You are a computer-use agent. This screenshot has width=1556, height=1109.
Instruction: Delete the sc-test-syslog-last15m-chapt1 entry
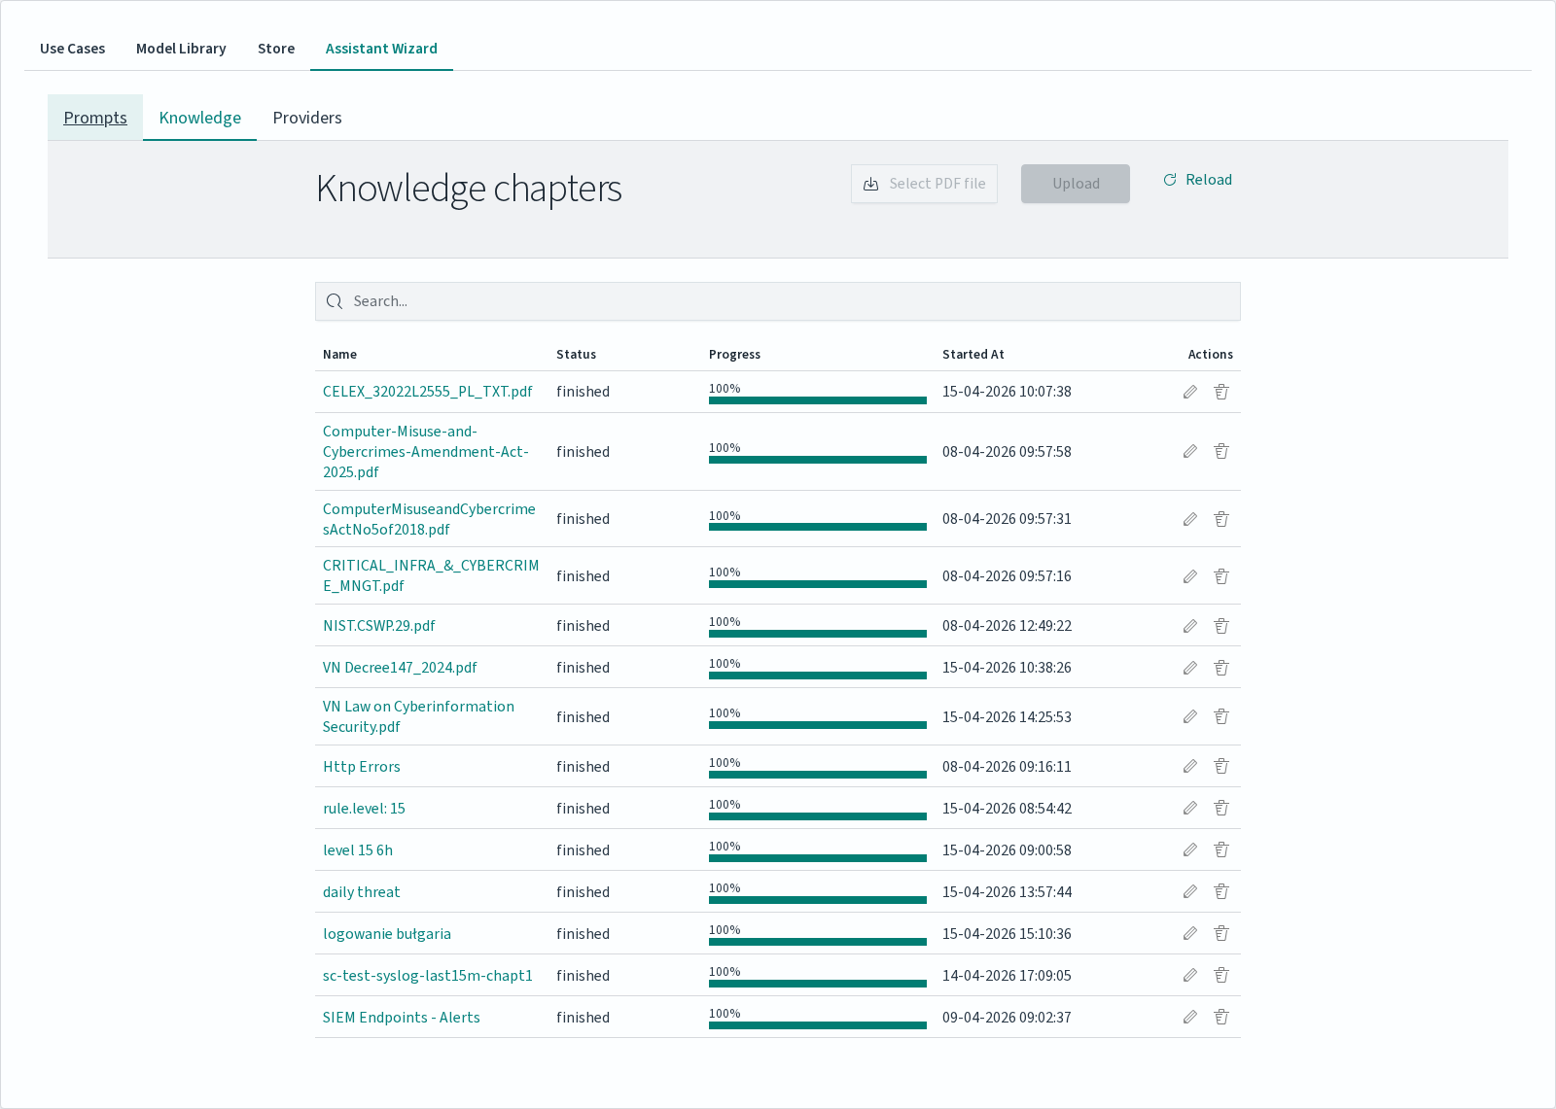pos(1221,975)
